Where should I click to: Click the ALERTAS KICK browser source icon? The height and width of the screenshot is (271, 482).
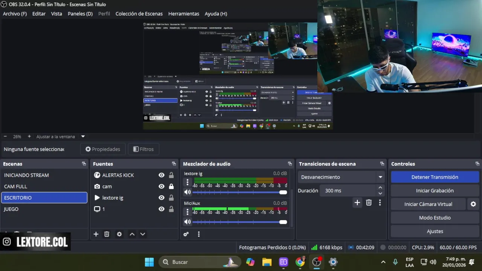(97, 175)
